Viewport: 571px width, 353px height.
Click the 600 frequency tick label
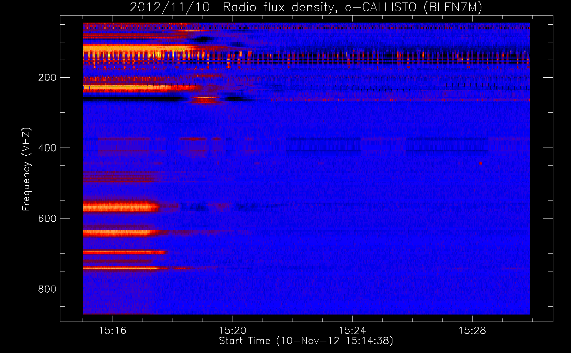click(47, 219)
